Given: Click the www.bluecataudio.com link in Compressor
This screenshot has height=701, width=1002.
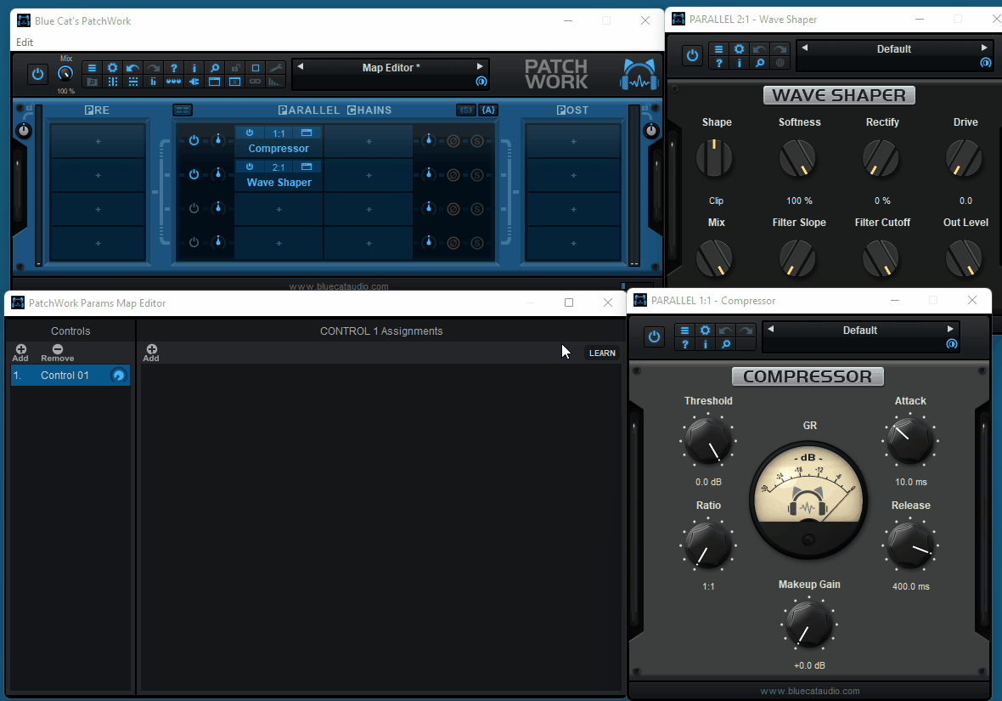Looking at the screenshot, I should tap(809, 691).
